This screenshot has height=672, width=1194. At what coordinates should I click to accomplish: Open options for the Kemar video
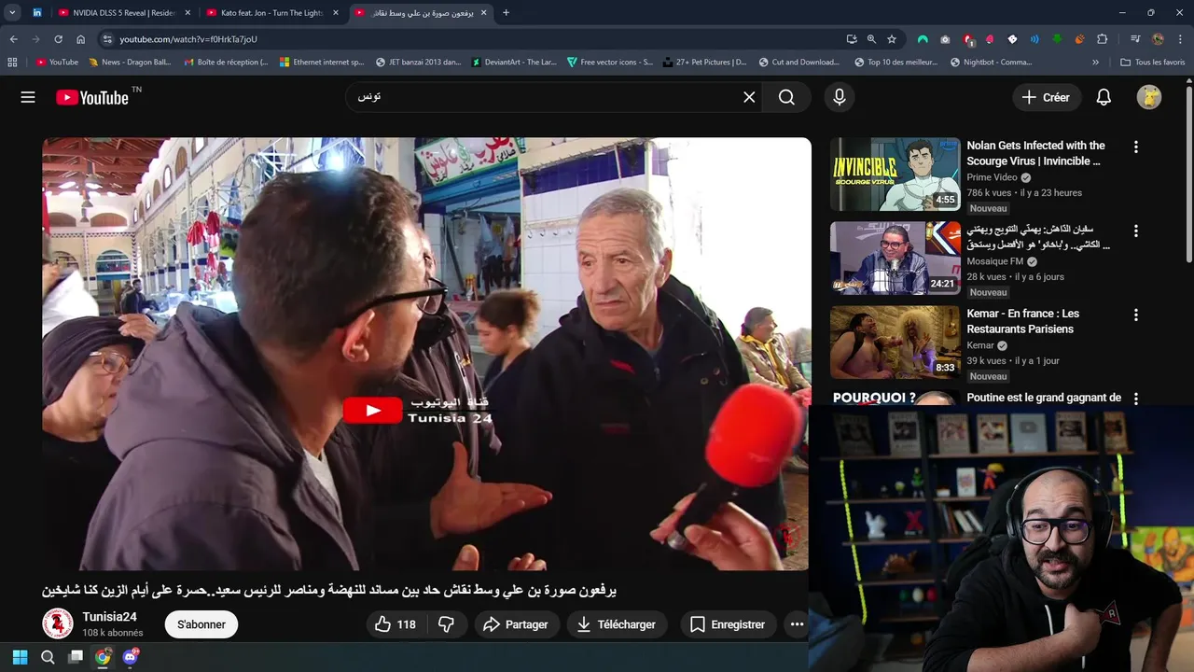(x=1135, y=315)
